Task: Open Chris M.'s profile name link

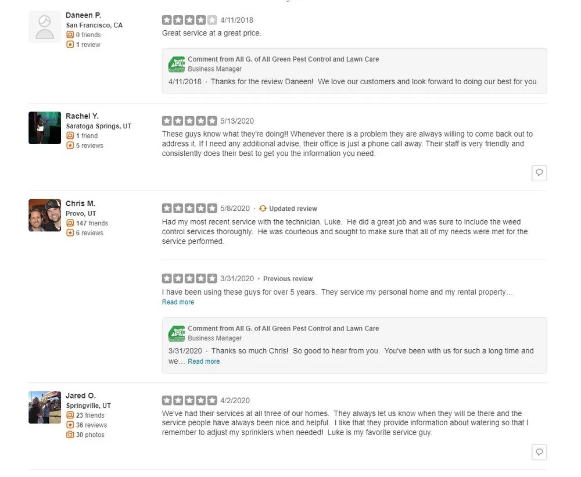Action: tap(80, 203)
